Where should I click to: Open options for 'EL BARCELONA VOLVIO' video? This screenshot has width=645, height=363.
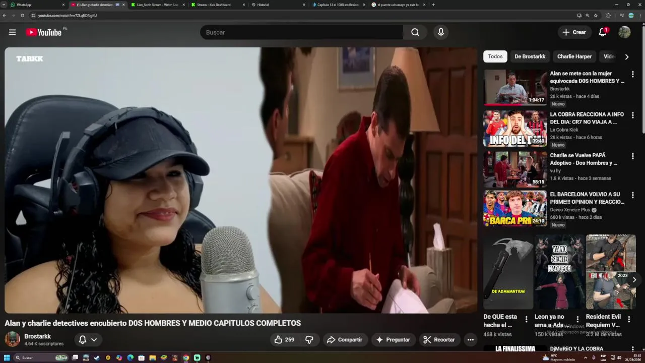click(632, 195)
